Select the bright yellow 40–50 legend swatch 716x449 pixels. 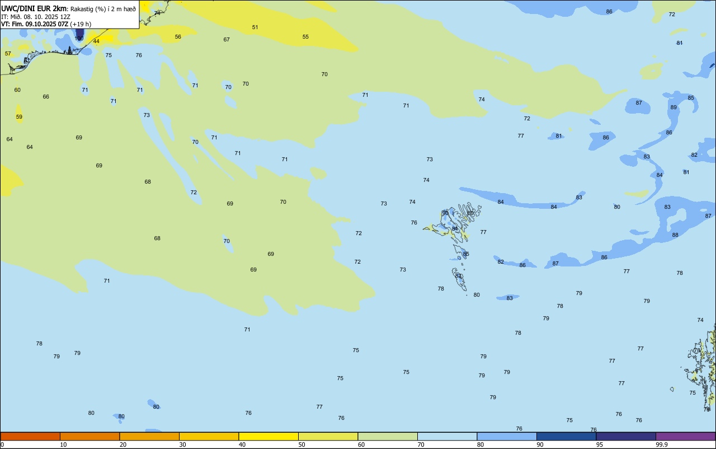point(268,436)
